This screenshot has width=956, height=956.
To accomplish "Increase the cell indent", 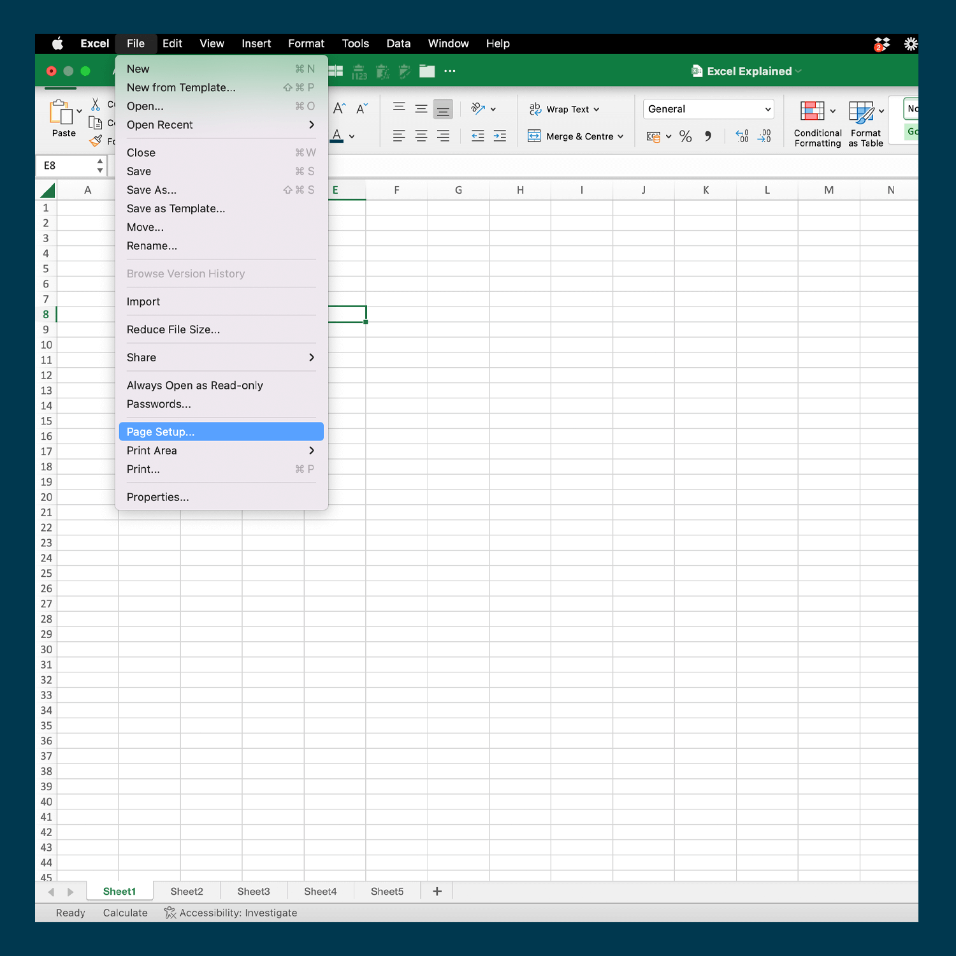I will coord(500,136).
